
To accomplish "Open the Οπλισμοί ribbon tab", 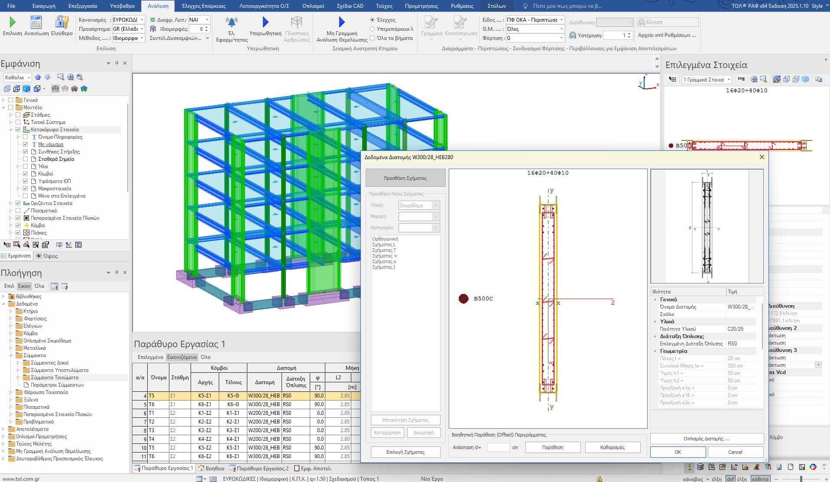I will tap(313, 6).
